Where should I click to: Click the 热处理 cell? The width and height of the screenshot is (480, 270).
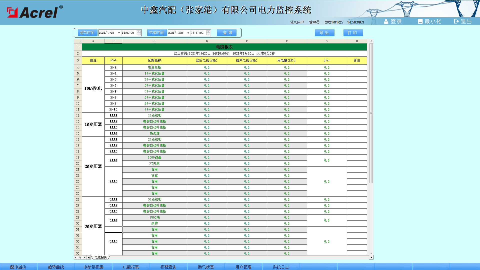[x=154, y=133]
